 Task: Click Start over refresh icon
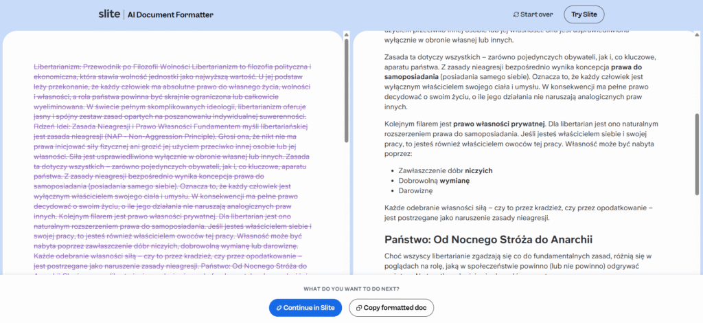click(516, 14)
